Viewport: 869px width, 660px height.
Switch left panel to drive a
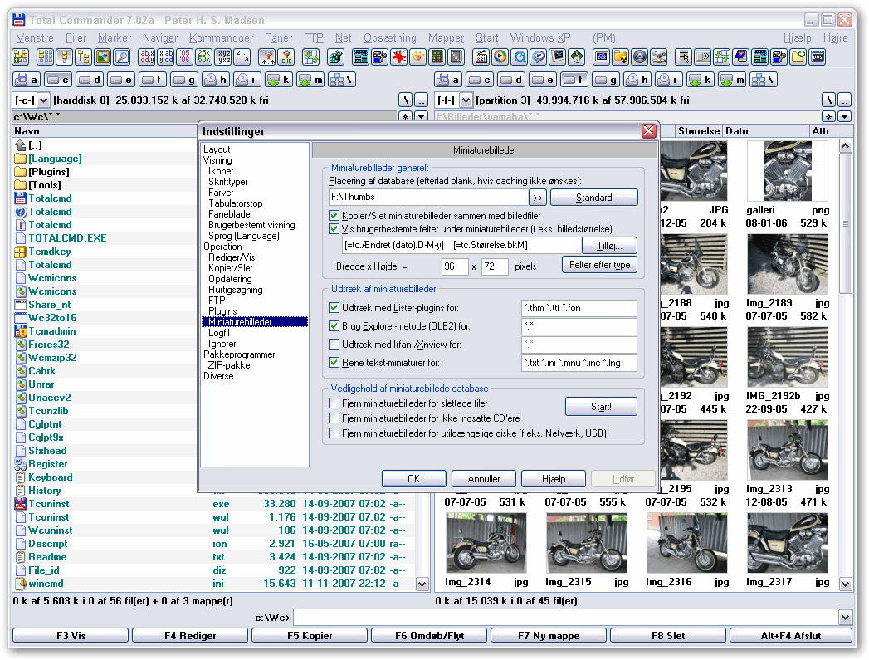pos(26,80)
